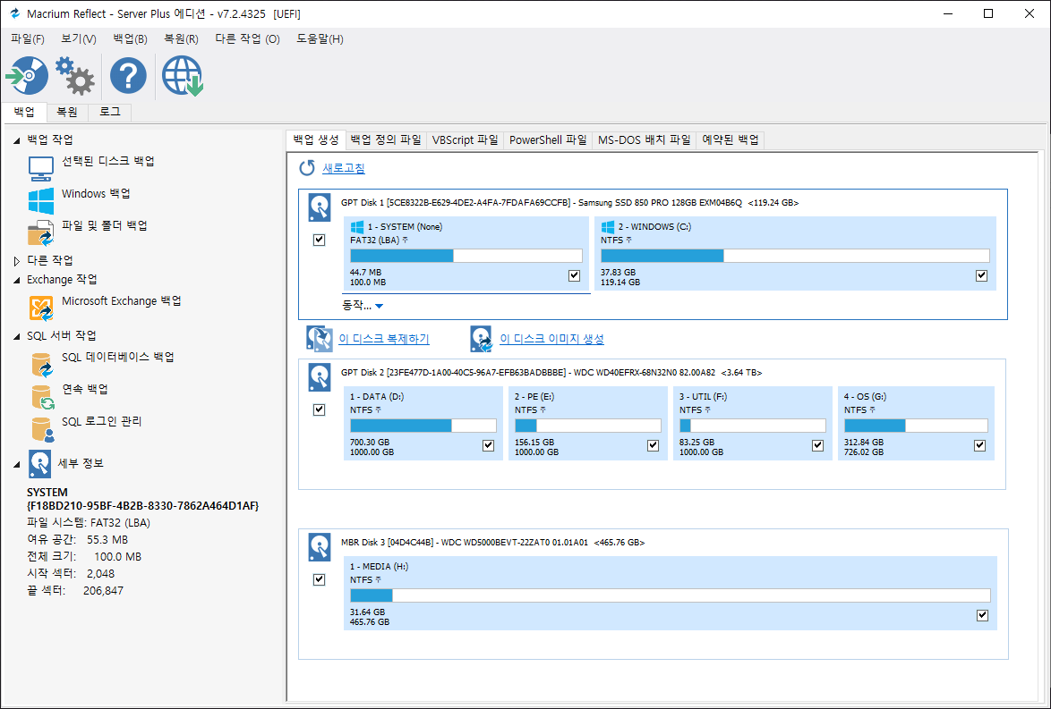Click the OS (G:) usage bar
This screenshot has width=1051, height=709.
coord(916,426)
